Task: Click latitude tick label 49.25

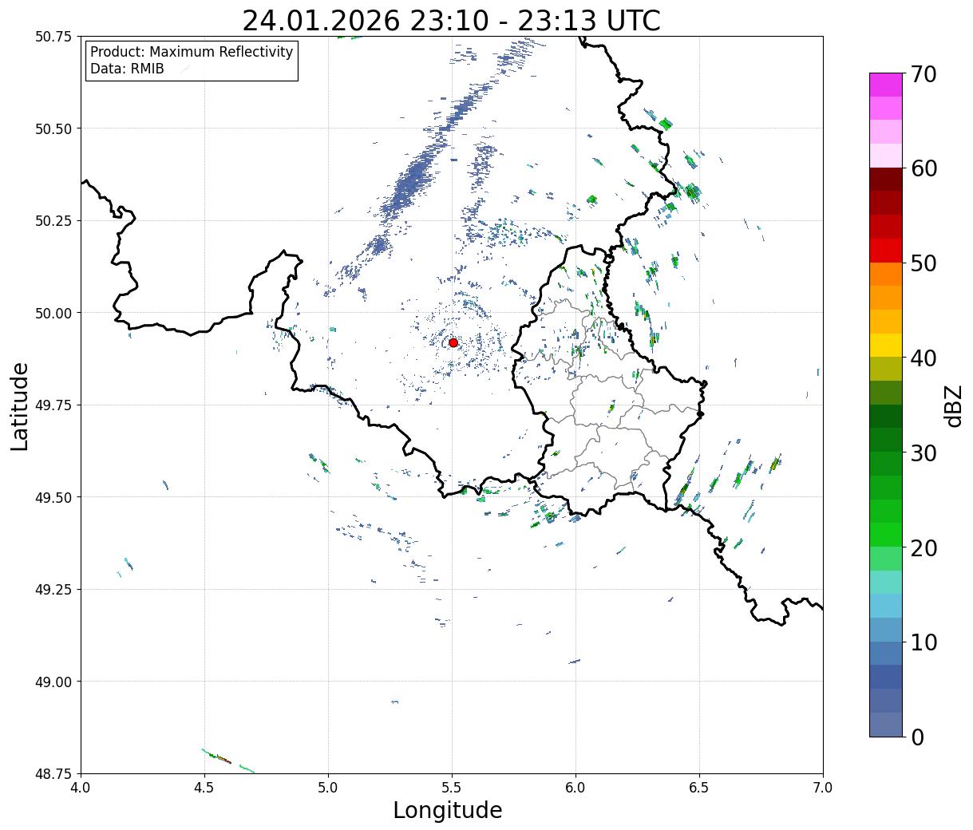Action: pyautogui.click(x=53, y=590)
